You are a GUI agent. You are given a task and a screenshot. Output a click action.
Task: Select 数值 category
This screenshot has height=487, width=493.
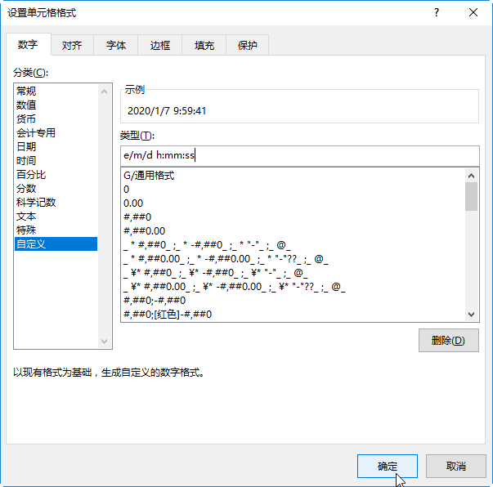click(x=56, y=105)
